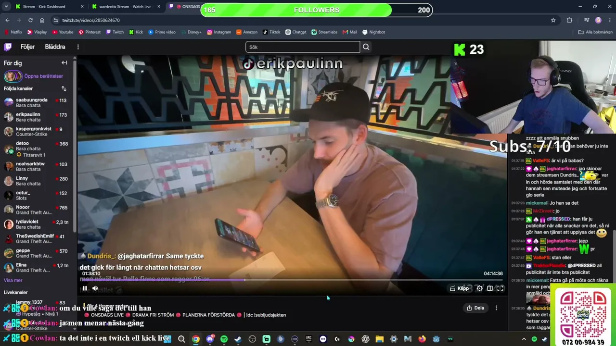The image size is (616, 346).
Task: Open video player settings gear
Action: point(479,288)
